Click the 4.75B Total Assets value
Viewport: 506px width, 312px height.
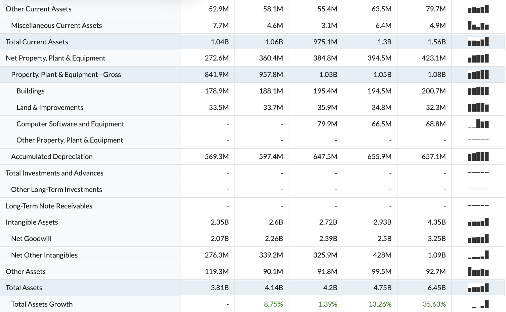click(x=382, y=288)
